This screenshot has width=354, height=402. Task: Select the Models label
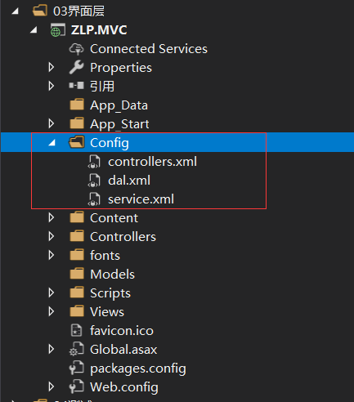pos(113,274)
